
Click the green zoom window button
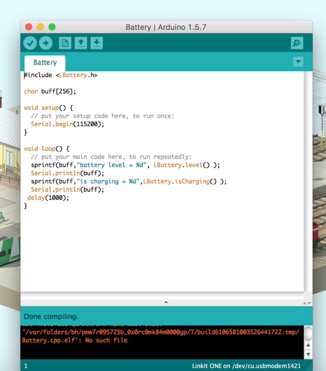[x=52, y=27]
